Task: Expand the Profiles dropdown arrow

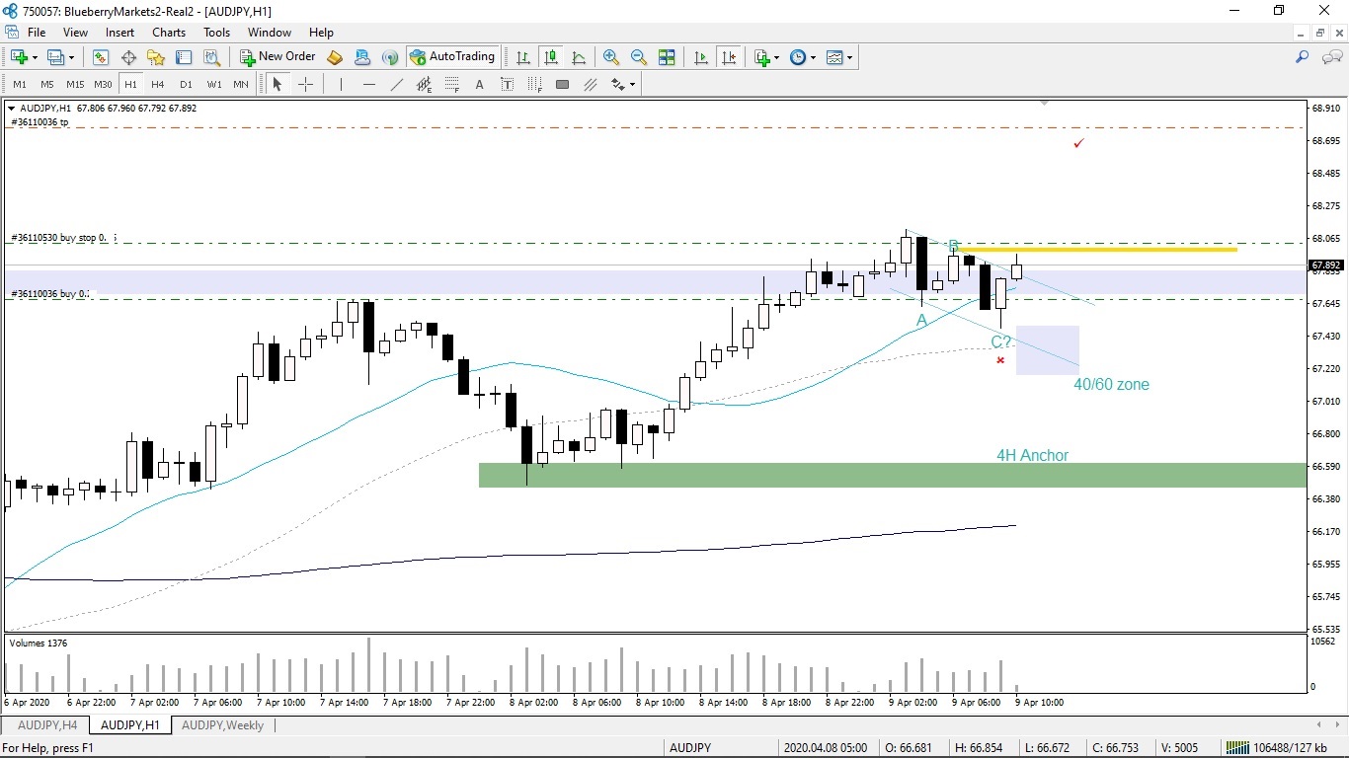Action: click(x=71, y=57)
